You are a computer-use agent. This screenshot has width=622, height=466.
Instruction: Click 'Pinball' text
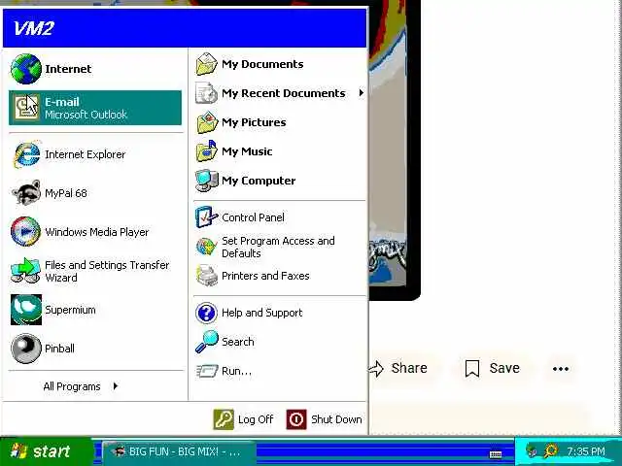(59, 349)
